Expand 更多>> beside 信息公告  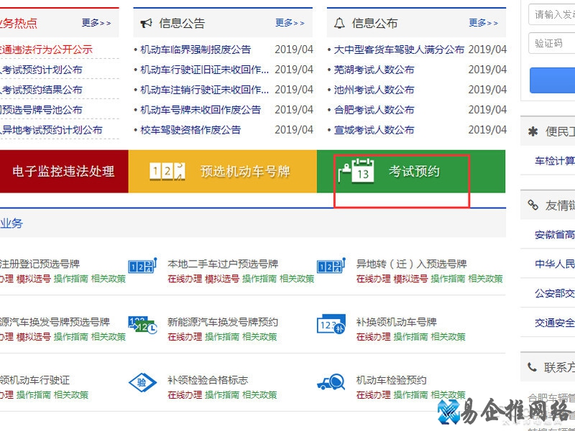point(290,22)
